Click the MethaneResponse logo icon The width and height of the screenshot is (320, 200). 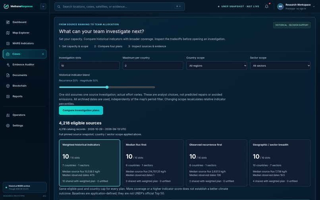6,6
